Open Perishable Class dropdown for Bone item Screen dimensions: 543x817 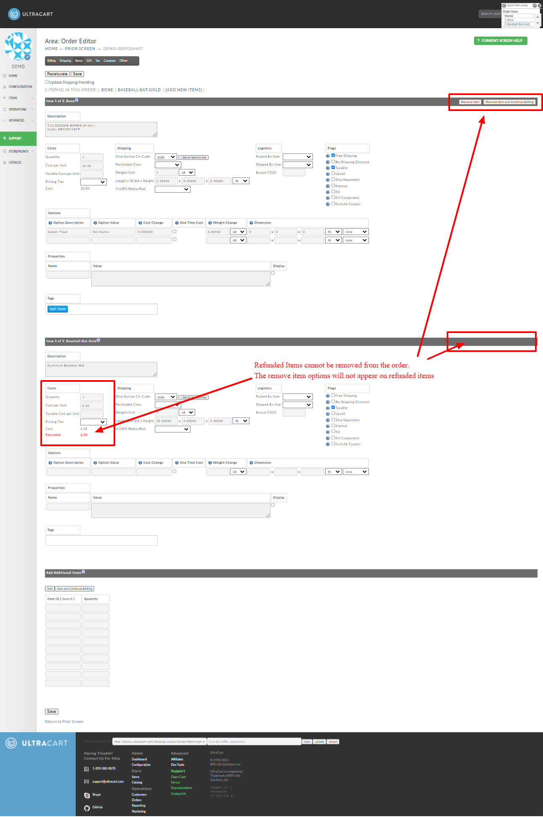click(168, 165)
